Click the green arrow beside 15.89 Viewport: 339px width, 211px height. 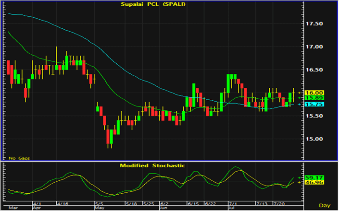pyautogui.click(x=299, y=98)
